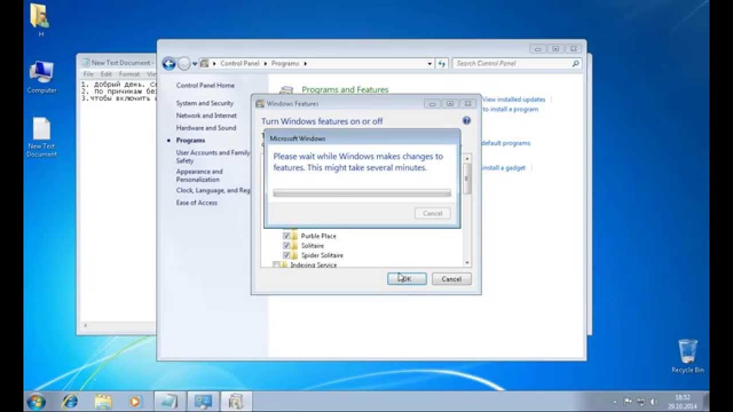Expand the arrow after Control Panel breadcrumb
Screen dimensions: 733x412
[x=265, y=64]
